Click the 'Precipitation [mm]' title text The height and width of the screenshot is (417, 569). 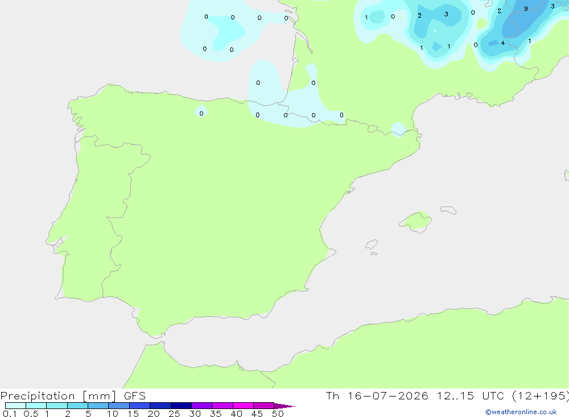tap(59, 396)
